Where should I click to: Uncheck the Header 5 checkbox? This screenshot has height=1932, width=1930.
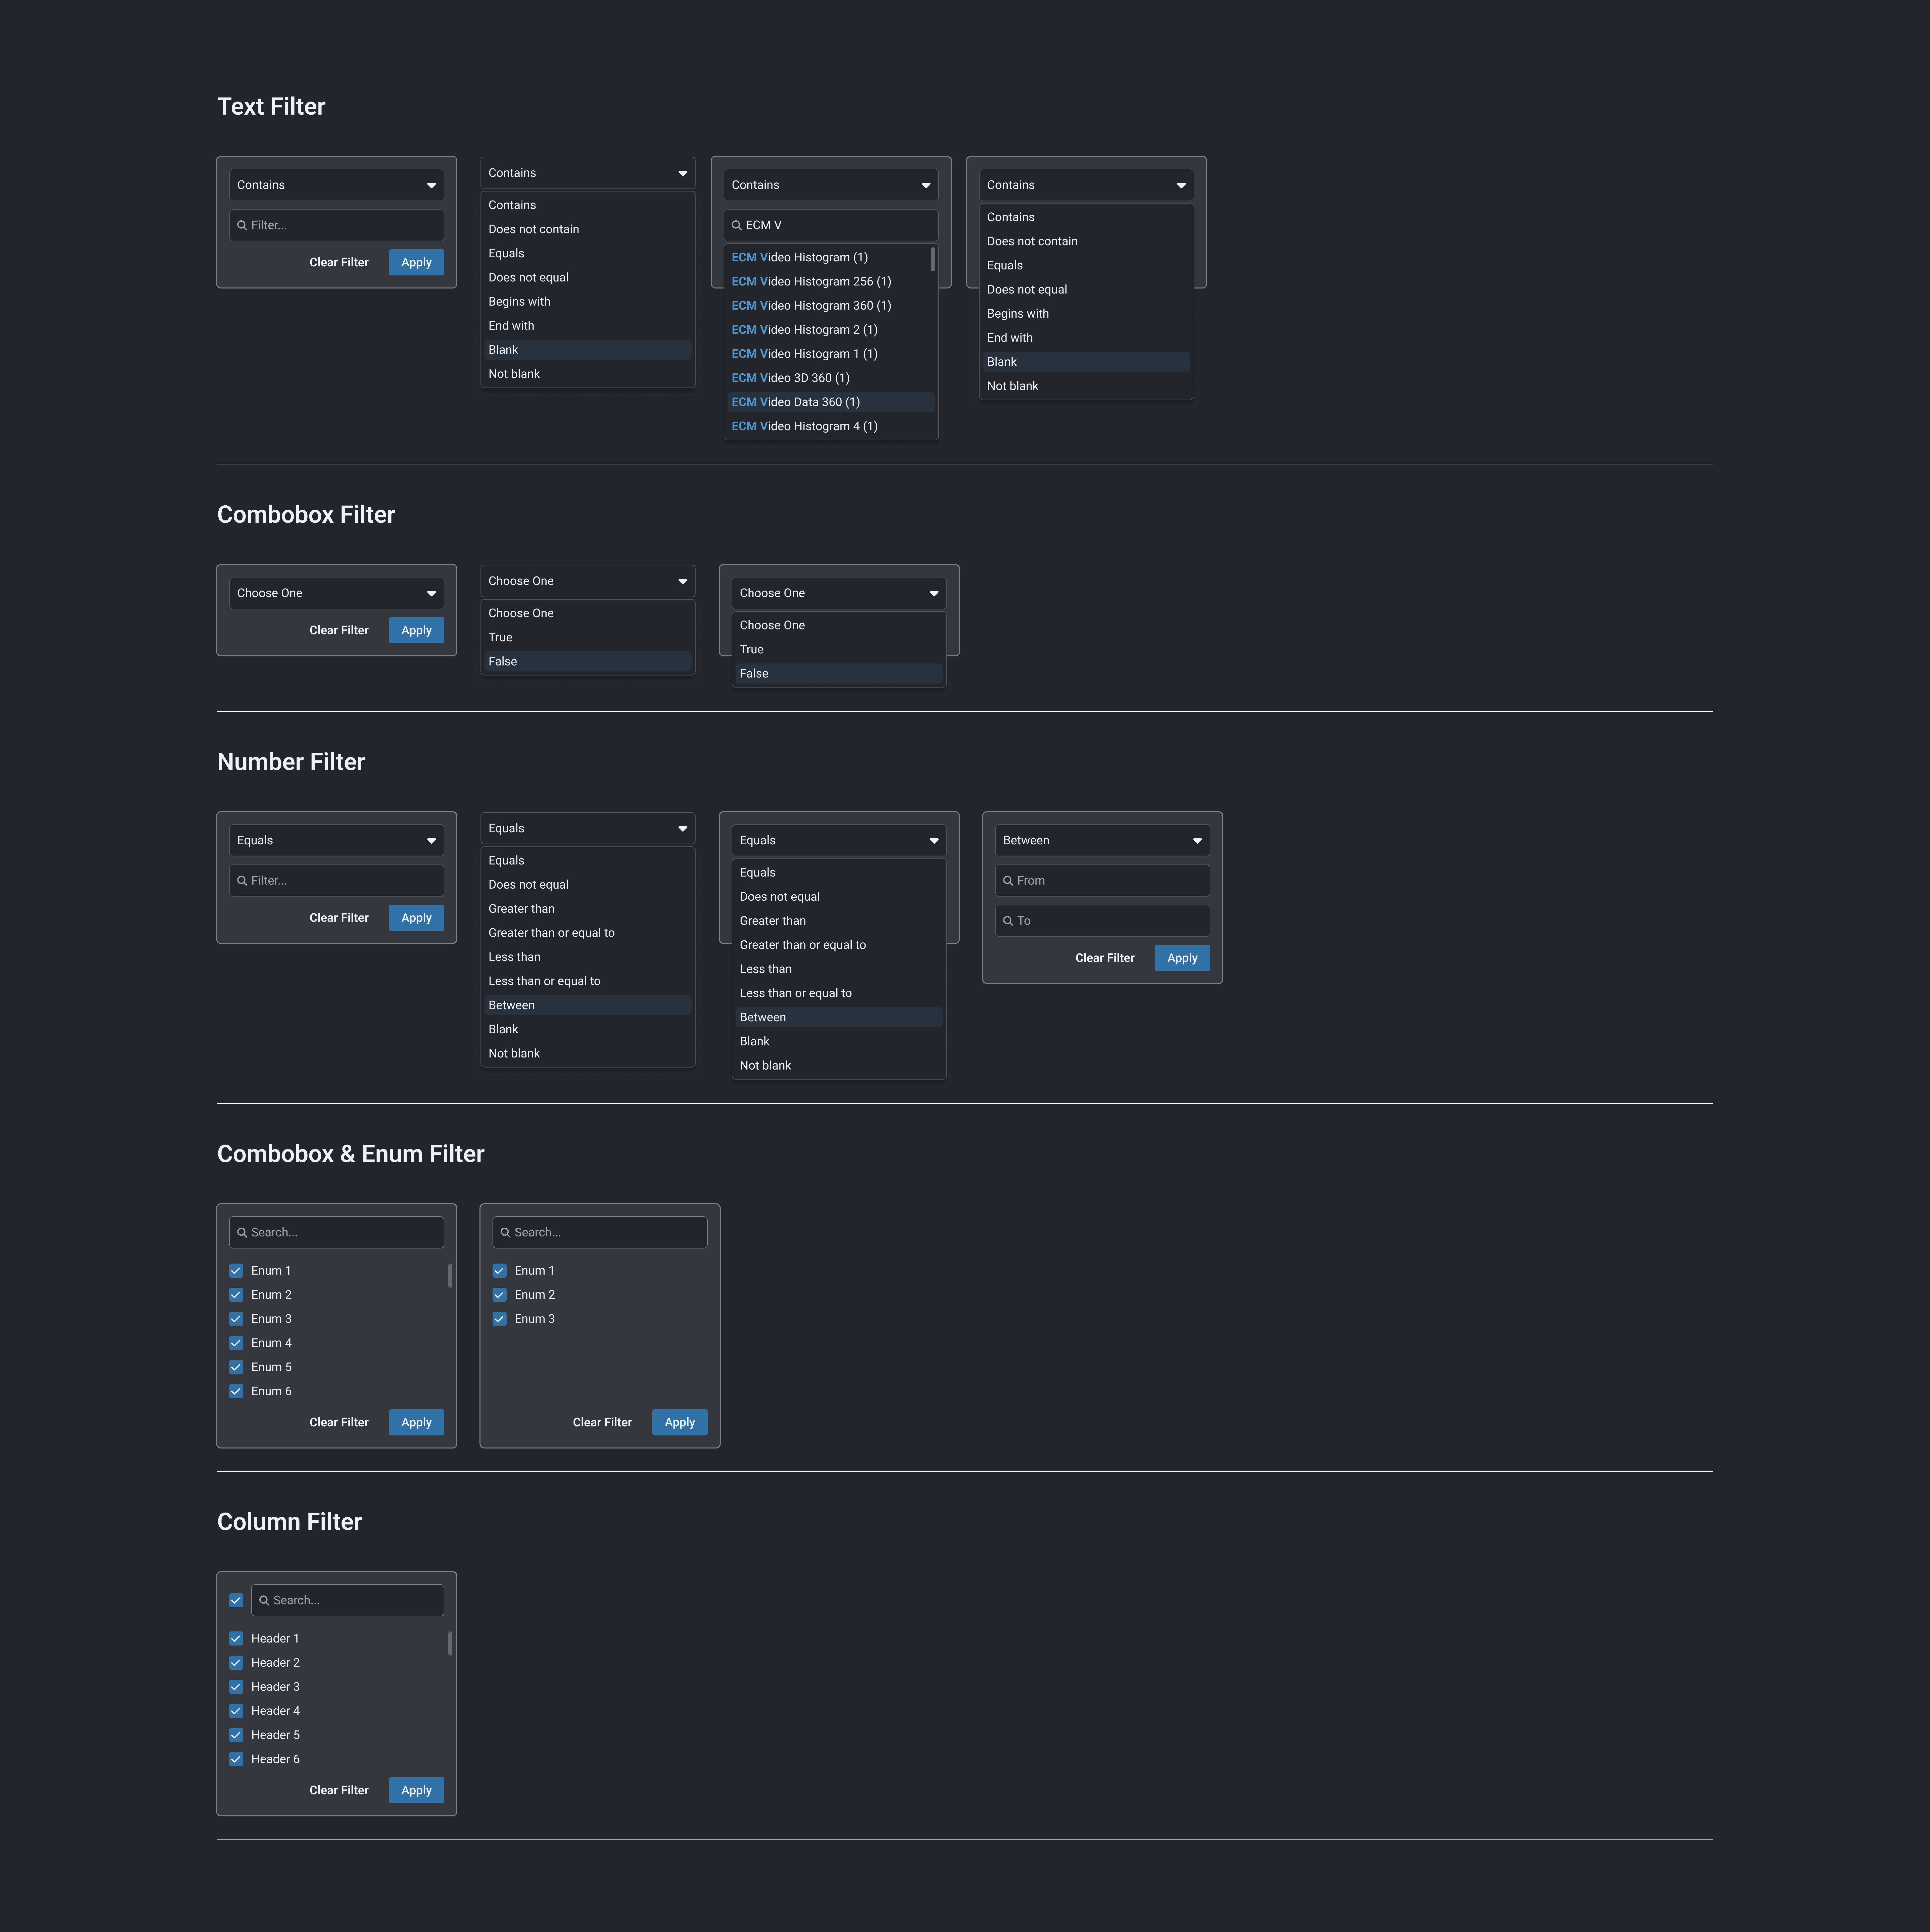(236, 1735)
